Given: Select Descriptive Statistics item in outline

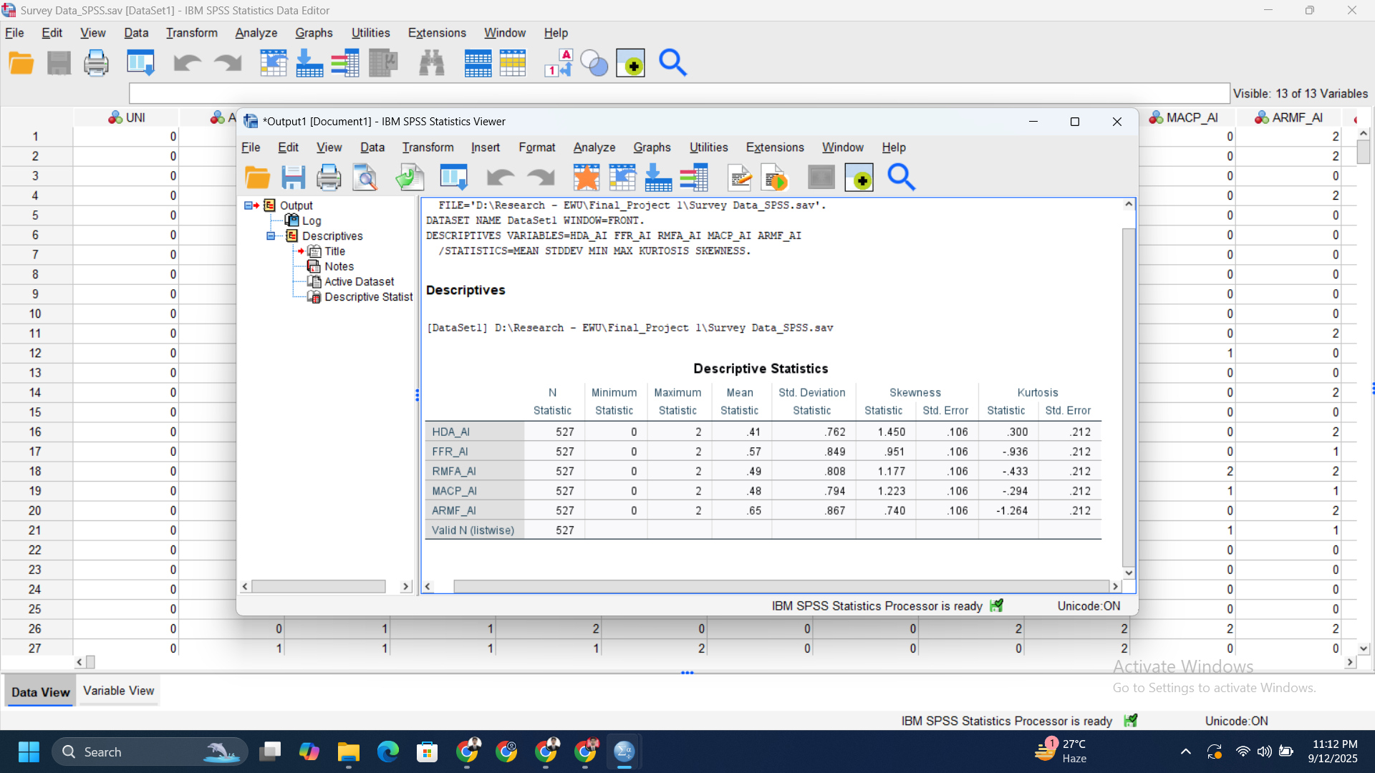Looking at the screenshot, I should (x=368, y=297).
